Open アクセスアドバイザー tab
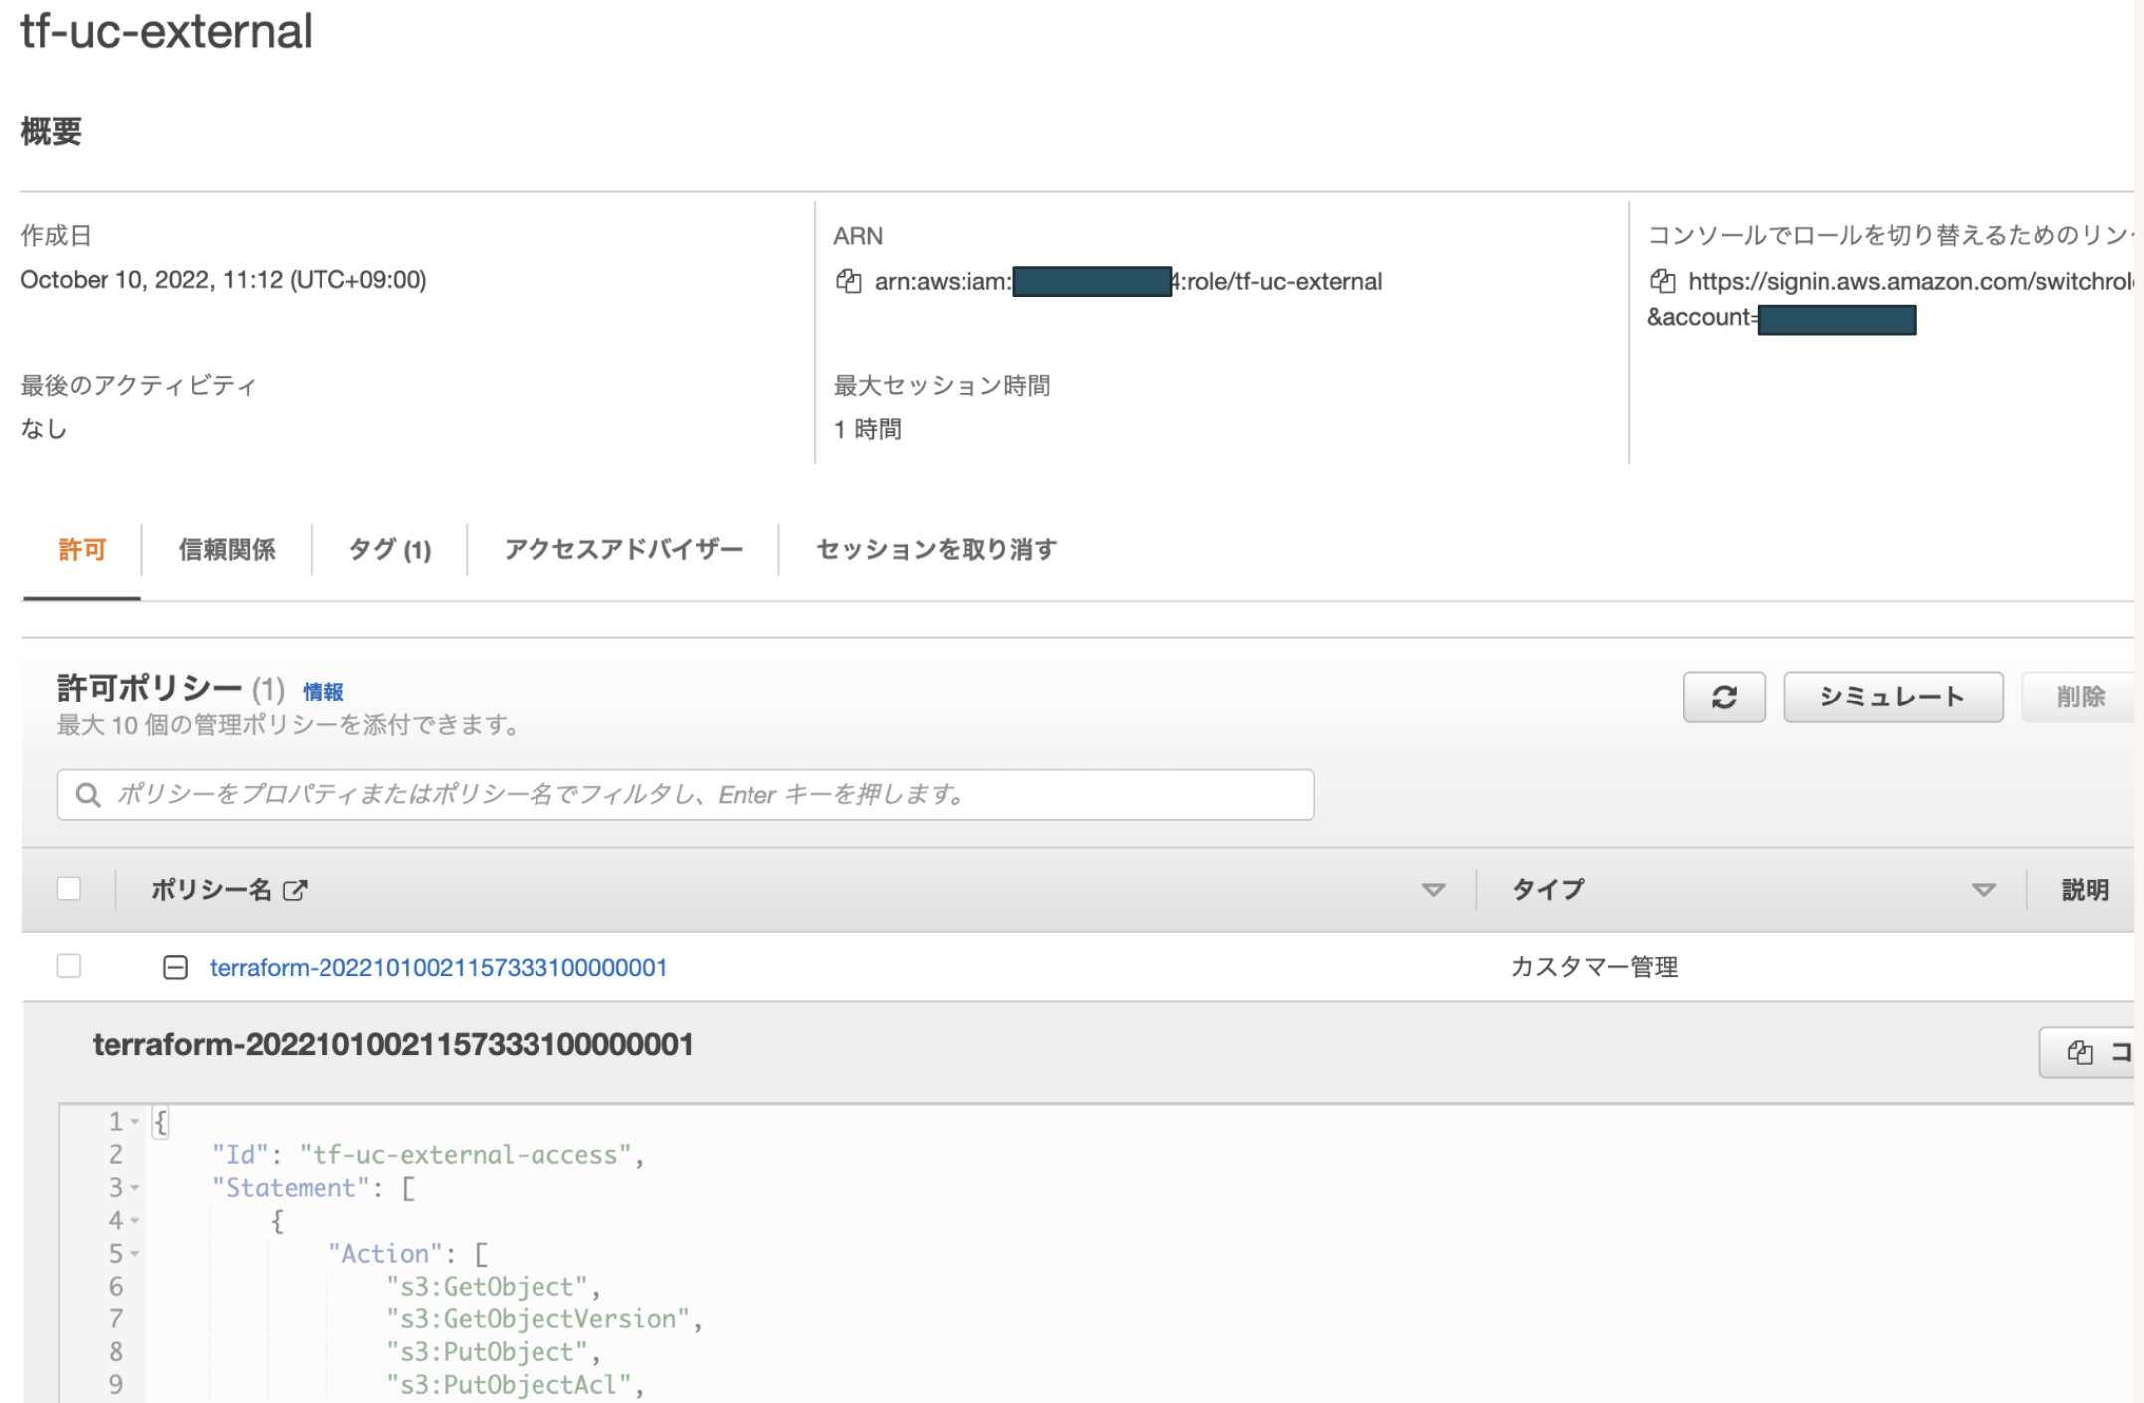The width and height of the screenshot is (2144, 1403). click(x=623, y=550)
